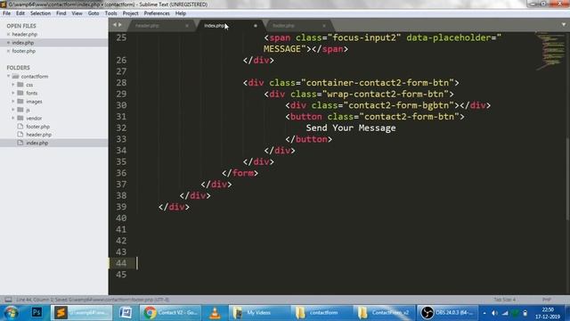The width and height of the screenshot is (570, 321).
Task: Open the Find menu
Action: (x=61, y=13)
